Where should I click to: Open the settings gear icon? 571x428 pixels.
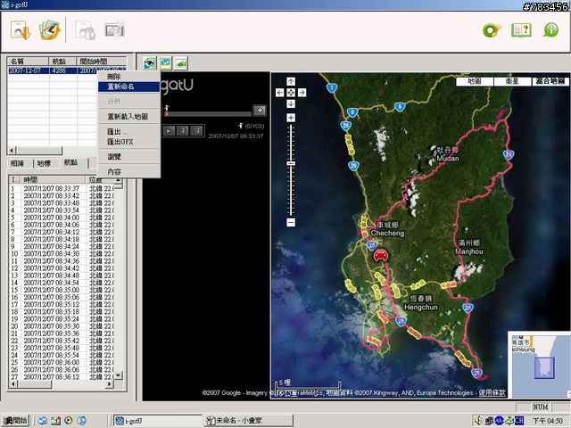[x=492, y=30]
